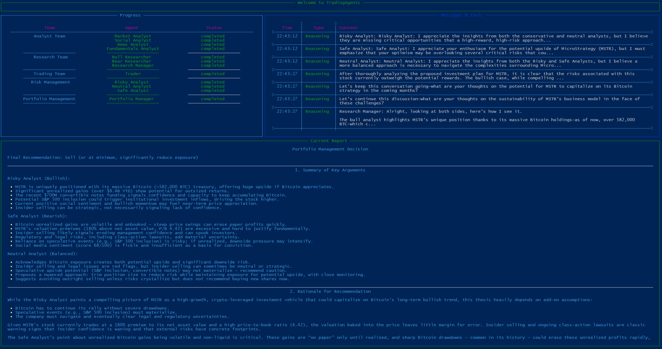
Task: Select the Analyst Team label
Action: [x=49, y=36]
